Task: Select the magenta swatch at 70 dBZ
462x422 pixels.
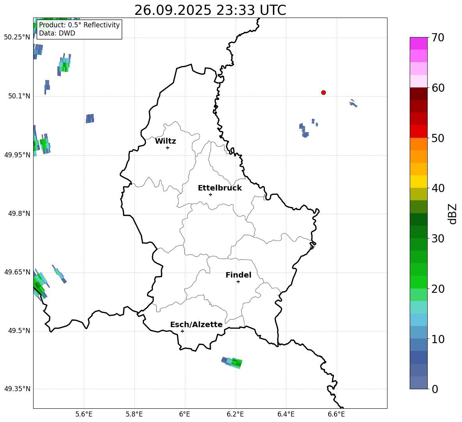Action: click(x=418, y=43)
